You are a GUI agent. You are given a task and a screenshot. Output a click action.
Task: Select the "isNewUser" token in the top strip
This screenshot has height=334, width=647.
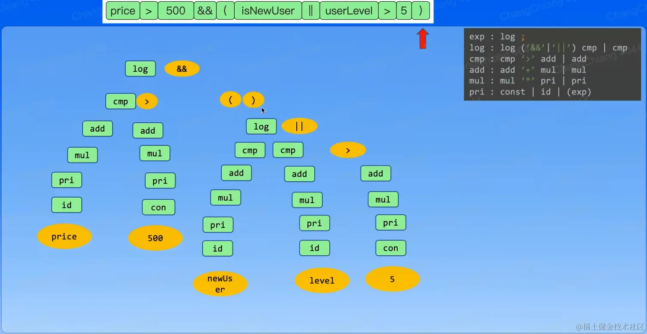268,11
